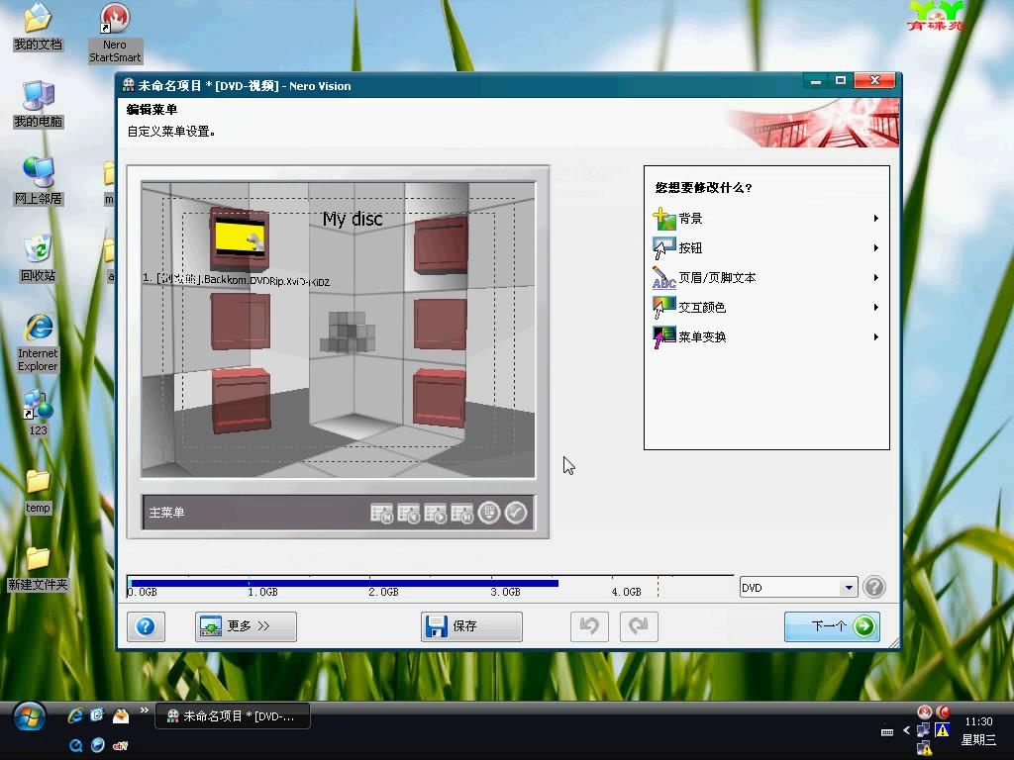The image size is (1014, 760).
Task: Open the 我的文档 desktop icon
Action: pos(39,29)
